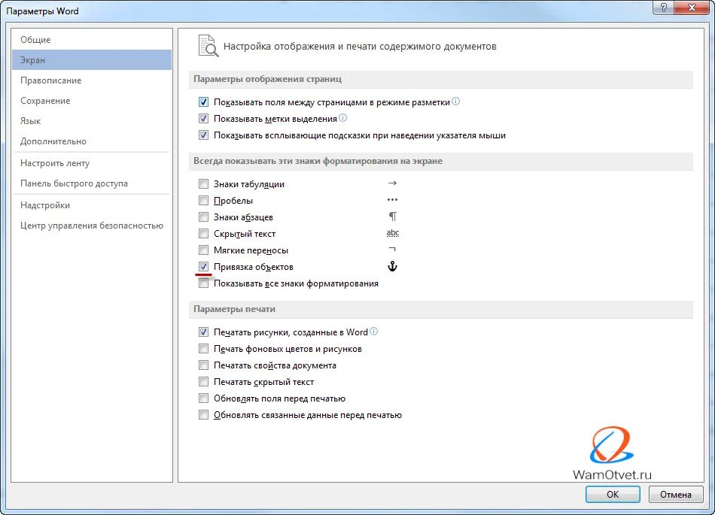Viewport: 715px width, 515px height.
Task: Click info icon next to созданные в Word
Action: pos(374,331)
